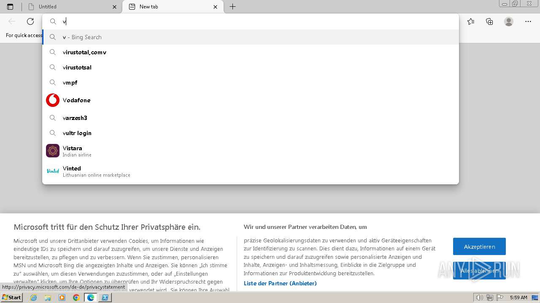Open the Vodafone suggestion
This screenshot has height=303, width=540.
coord(251,100)
